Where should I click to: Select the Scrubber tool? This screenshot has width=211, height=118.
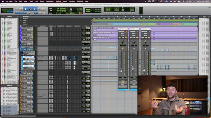pos(39,9)
